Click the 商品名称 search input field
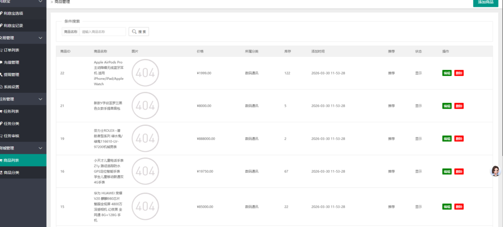 102,32
